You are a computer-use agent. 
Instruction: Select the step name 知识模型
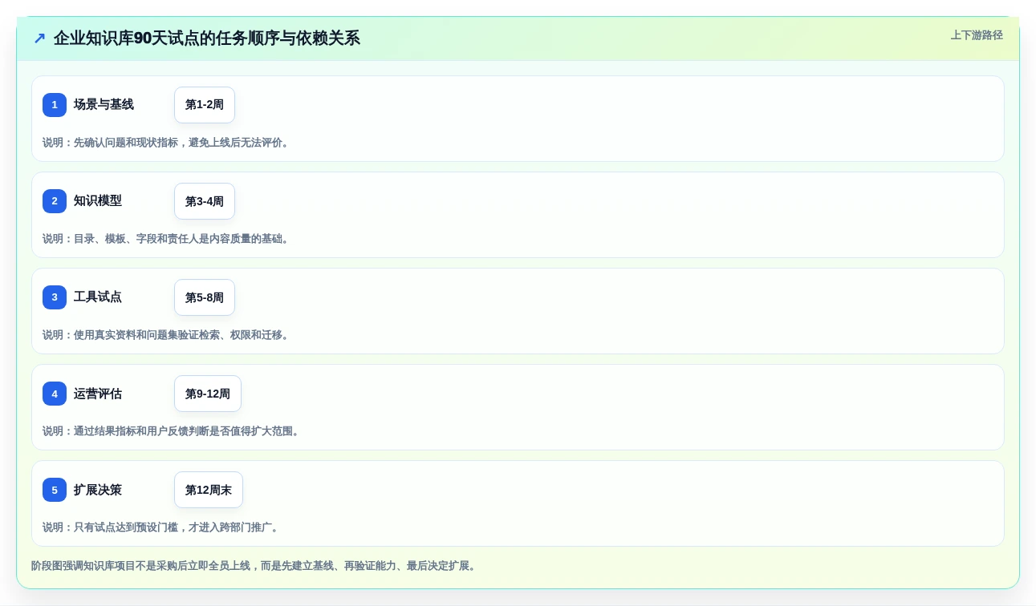click(x=98, y=201)
